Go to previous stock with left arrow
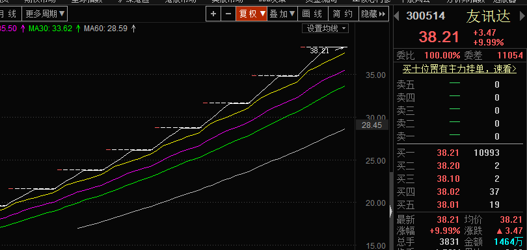The width and height of the screenshot is (527, 250). 397,16
